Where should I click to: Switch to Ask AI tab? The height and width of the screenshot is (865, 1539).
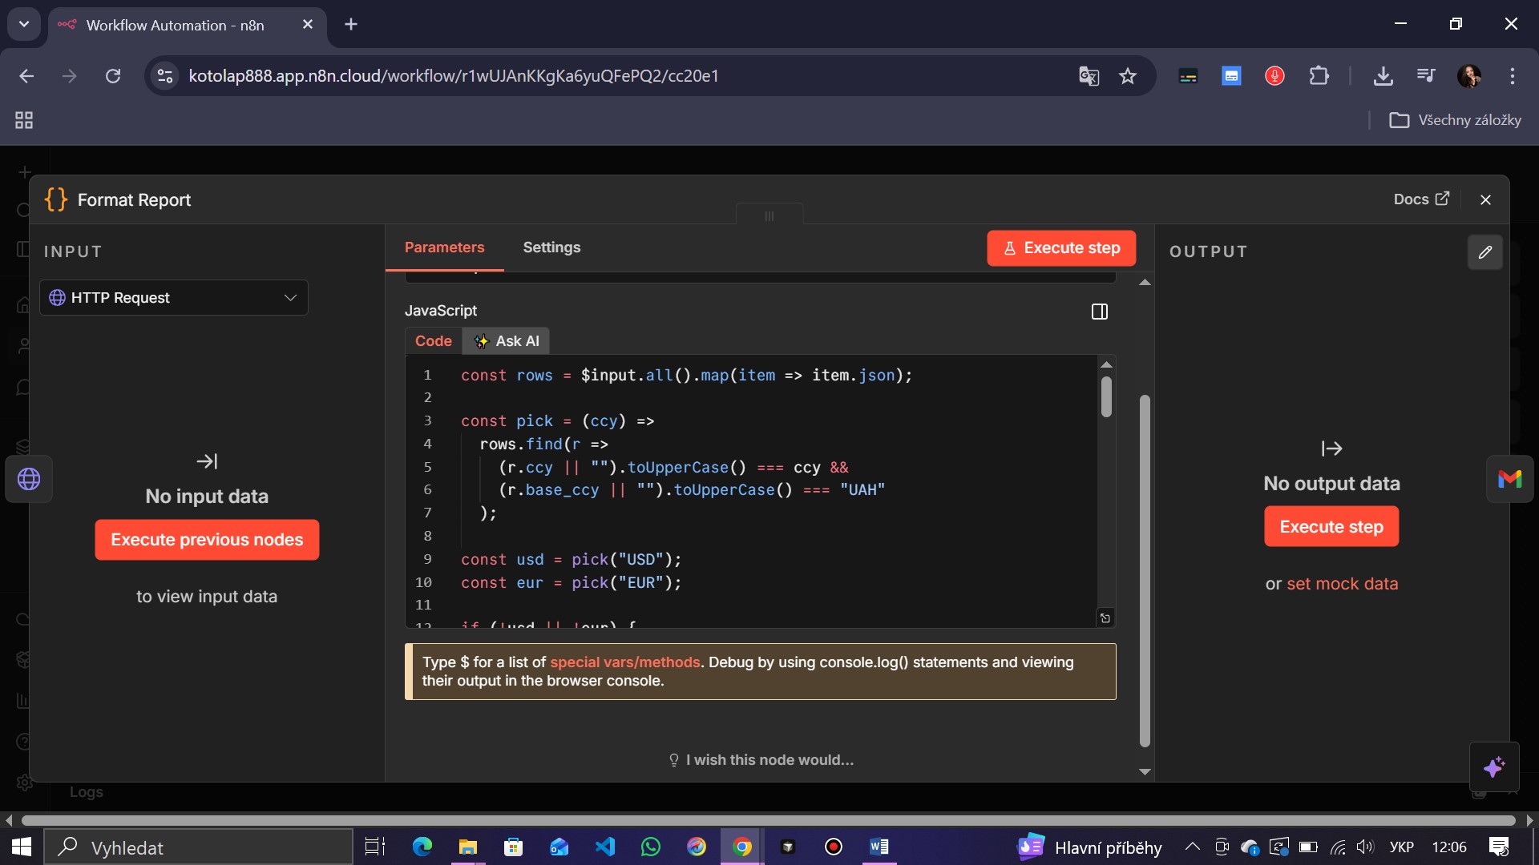(507, 341)
